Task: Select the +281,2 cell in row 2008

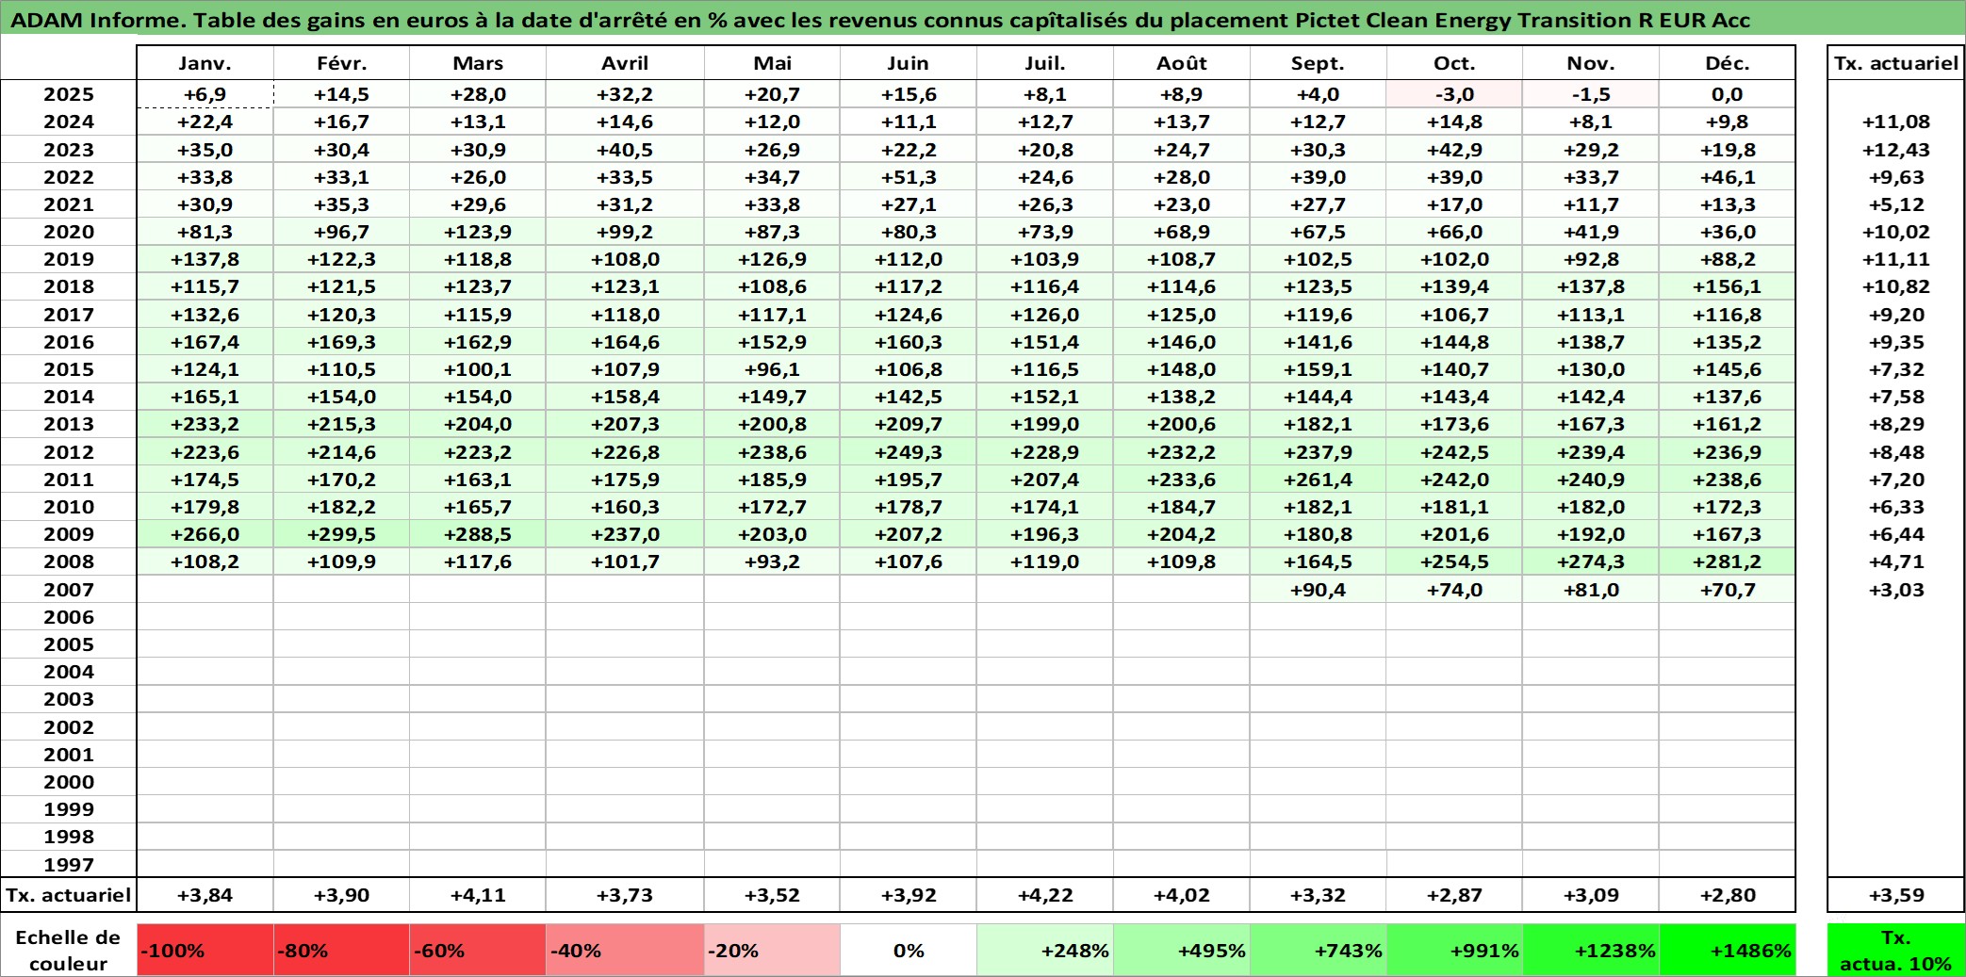Action: click(x=1728, y=562)
